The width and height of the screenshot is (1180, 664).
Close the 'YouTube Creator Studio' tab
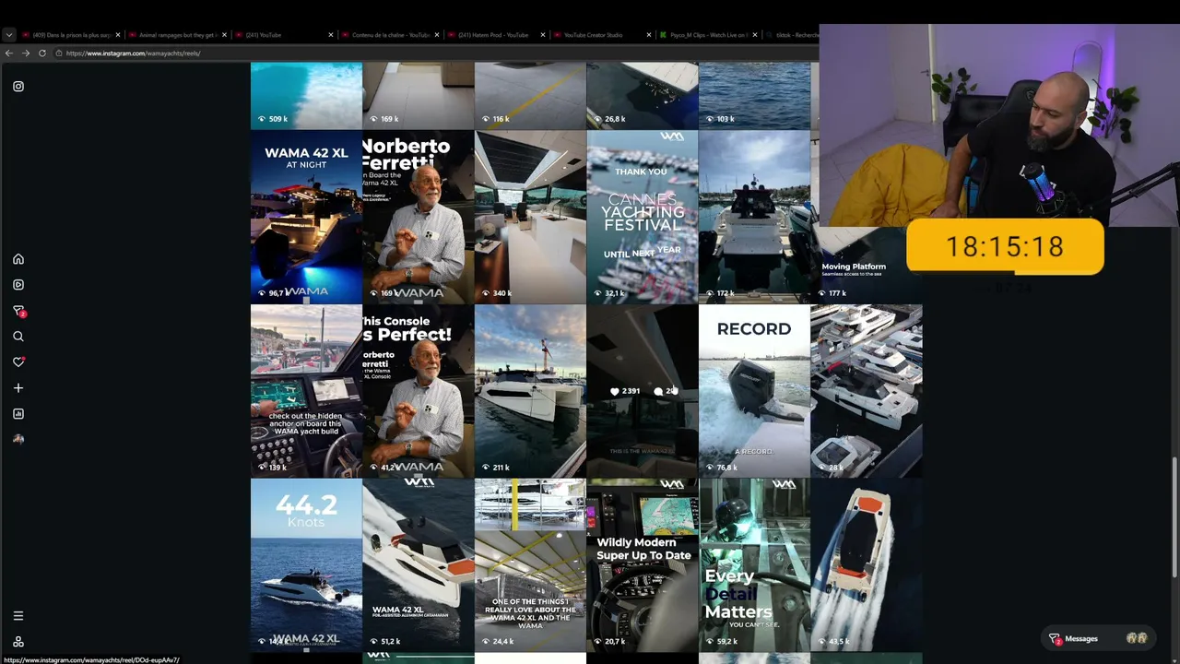(649, 35)
